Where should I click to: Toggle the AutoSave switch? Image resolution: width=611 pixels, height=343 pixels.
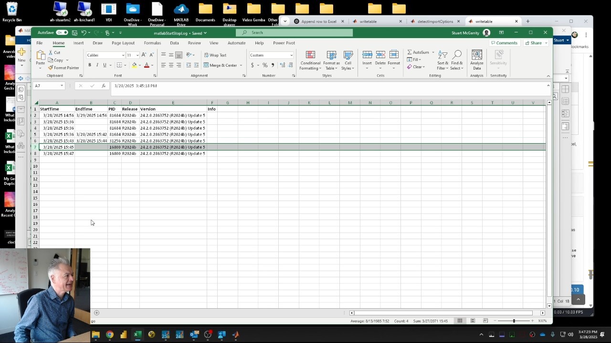[x=62, y=33]
